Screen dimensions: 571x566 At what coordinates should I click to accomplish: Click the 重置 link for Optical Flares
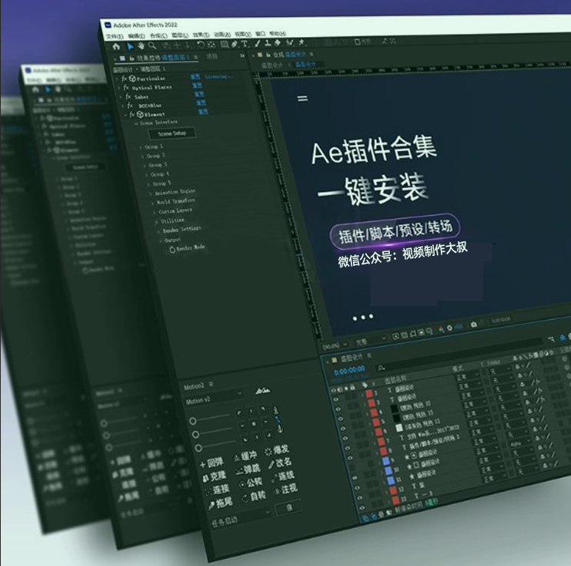coord(197,86)
